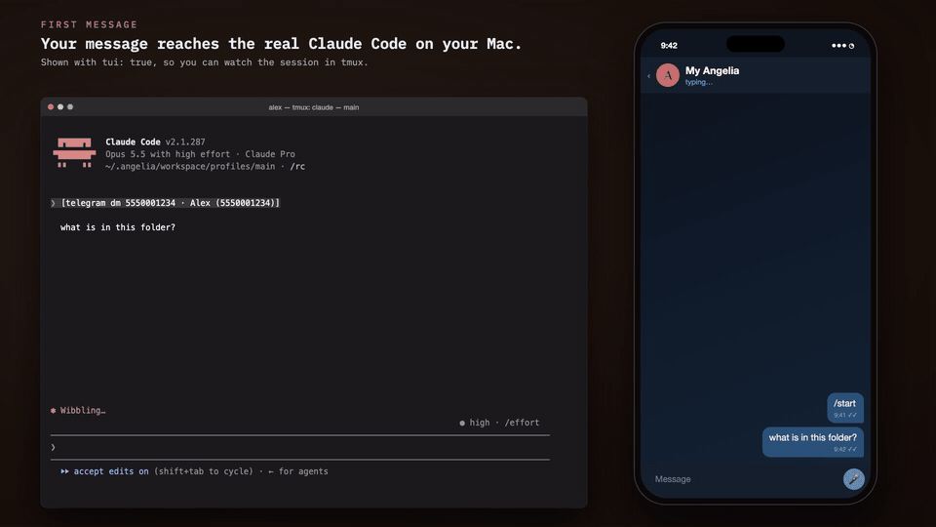Viewport: 936px width, 527px height.
Task: Click the dot indicator before "high"
Action: [462, 423]
